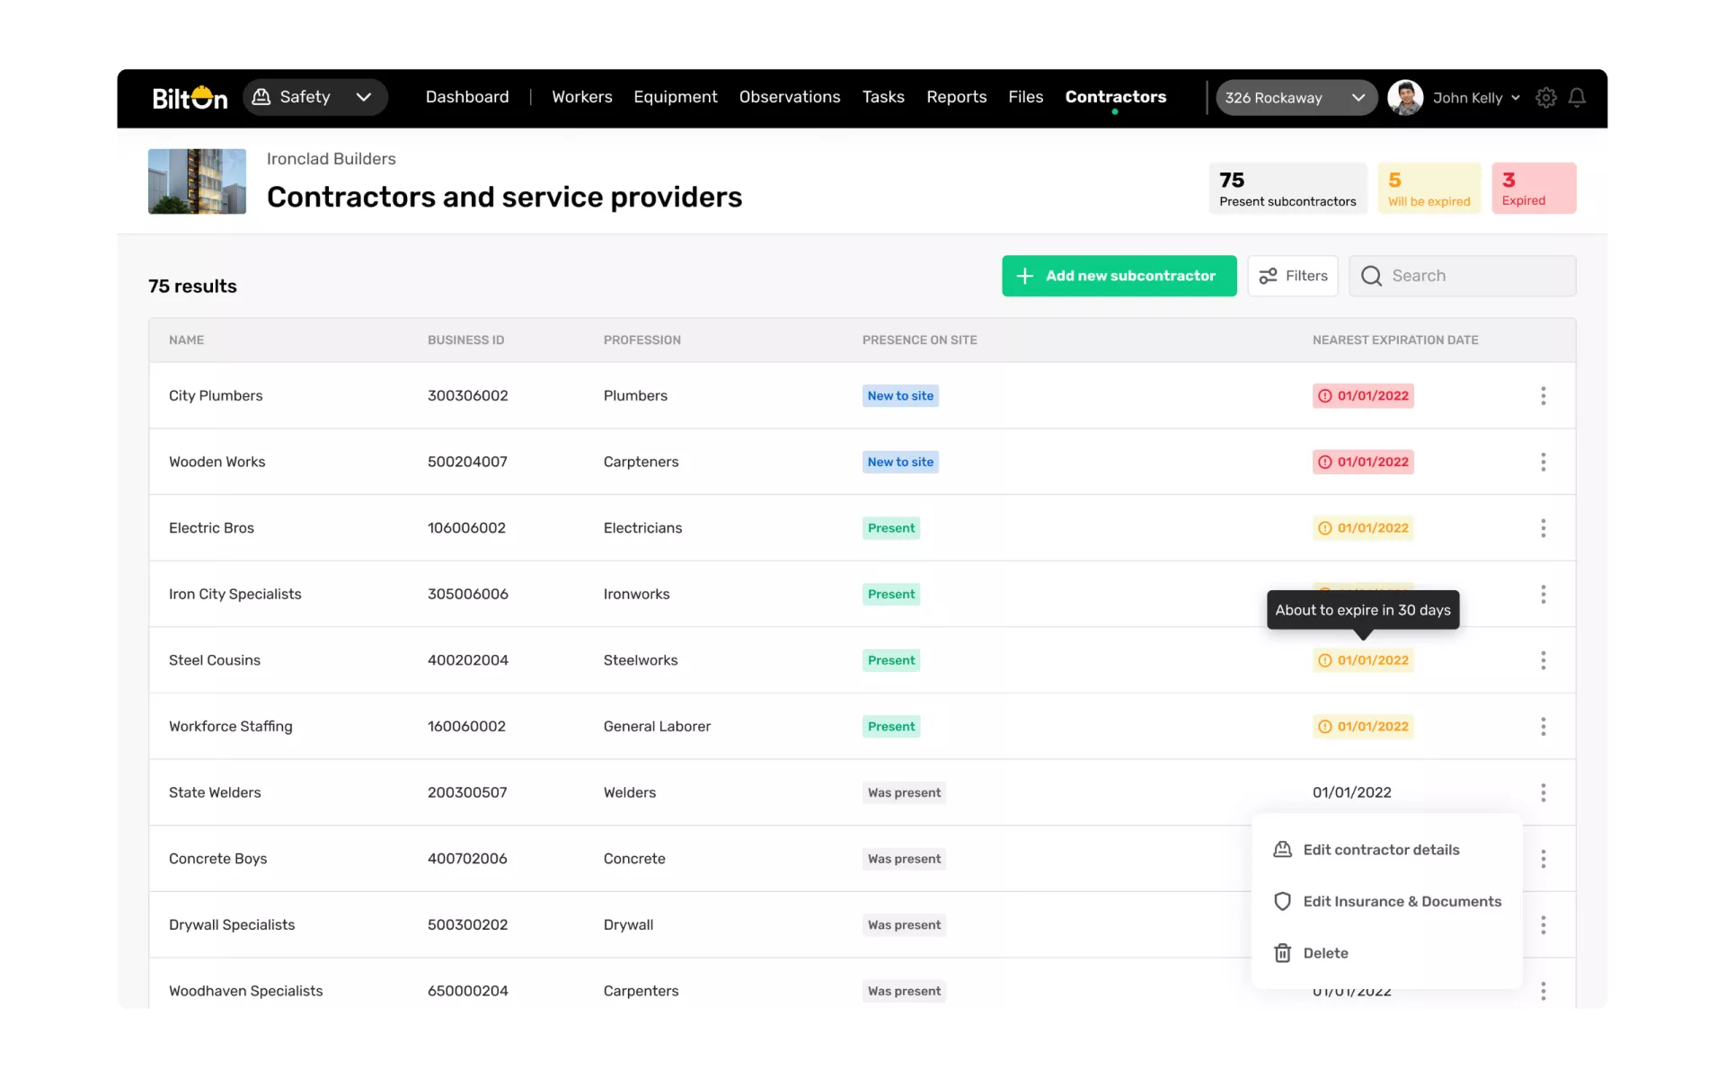
Task: Click Add new subcontractor button
Action: (x=1119, y=276)
